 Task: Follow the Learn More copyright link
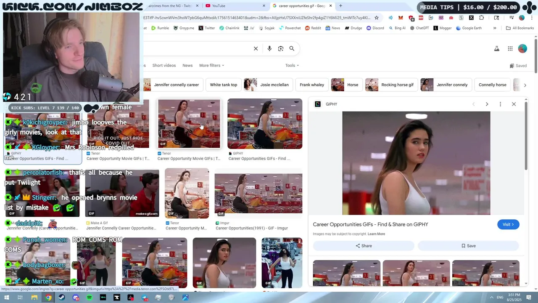(x=376, y=234)
